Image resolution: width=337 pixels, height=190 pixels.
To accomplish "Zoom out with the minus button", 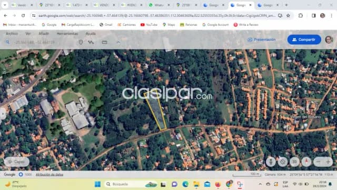I will point(318,162).
